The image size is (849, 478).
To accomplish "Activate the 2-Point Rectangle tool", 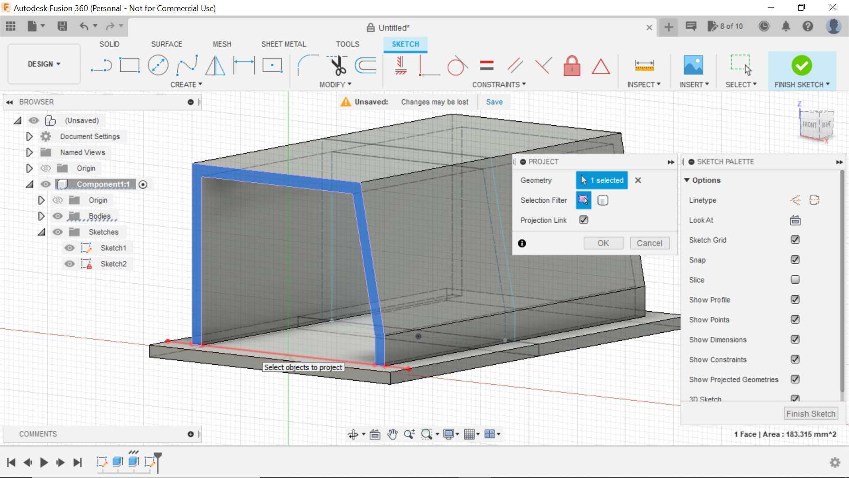I will tap(130, 65).
